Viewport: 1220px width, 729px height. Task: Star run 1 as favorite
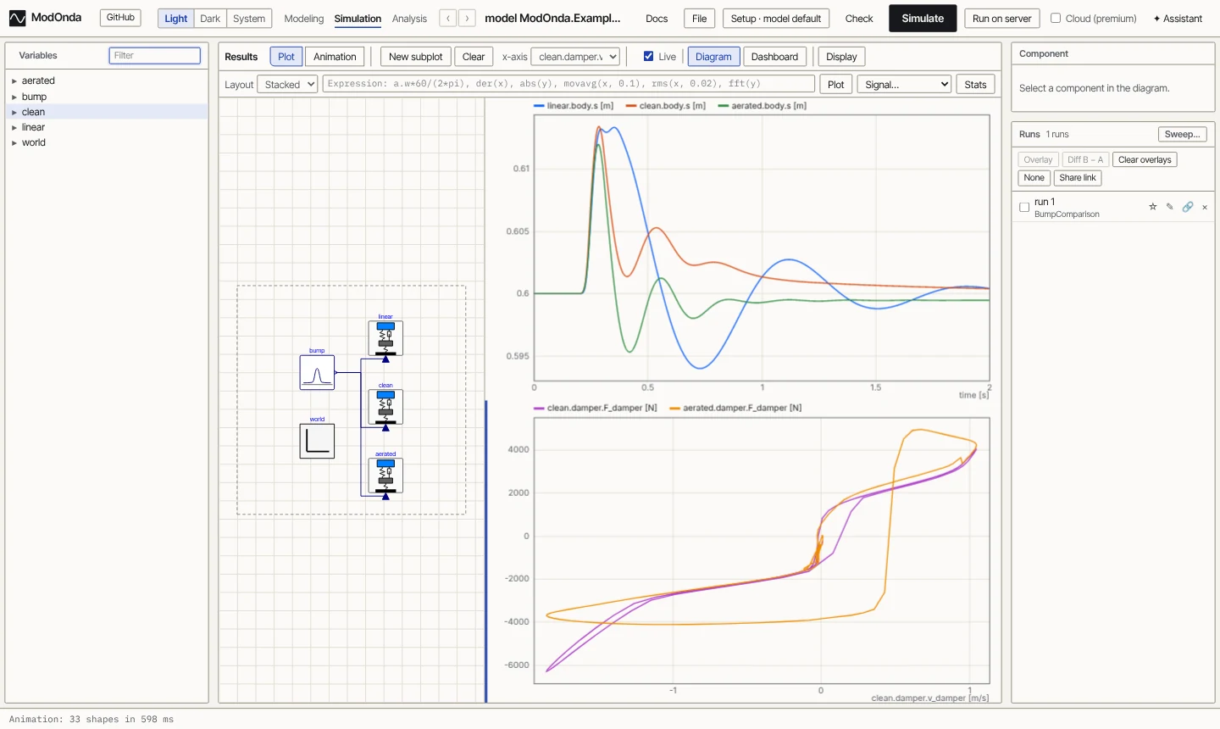tap(1153, 207)
